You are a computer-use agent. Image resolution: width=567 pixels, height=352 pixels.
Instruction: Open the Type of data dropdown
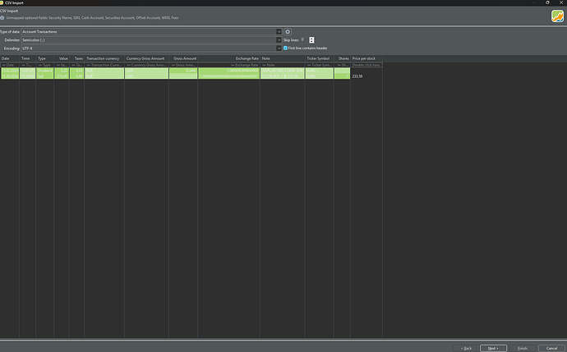(x=279, y=31)
